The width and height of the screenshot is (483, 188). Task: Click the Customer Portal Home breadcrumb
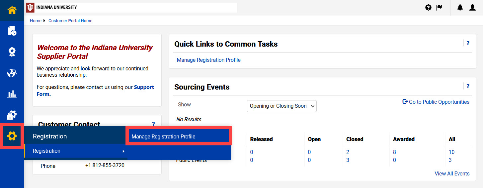[x=70, y=21]
